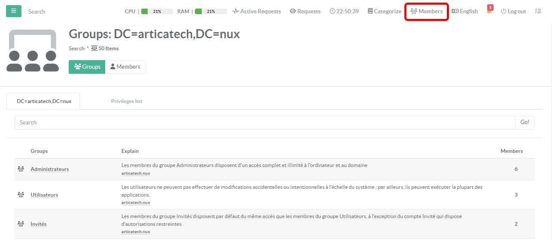Screen dimensions: 552x240
Task: Open the task list icon at far right
Action: 538,11
